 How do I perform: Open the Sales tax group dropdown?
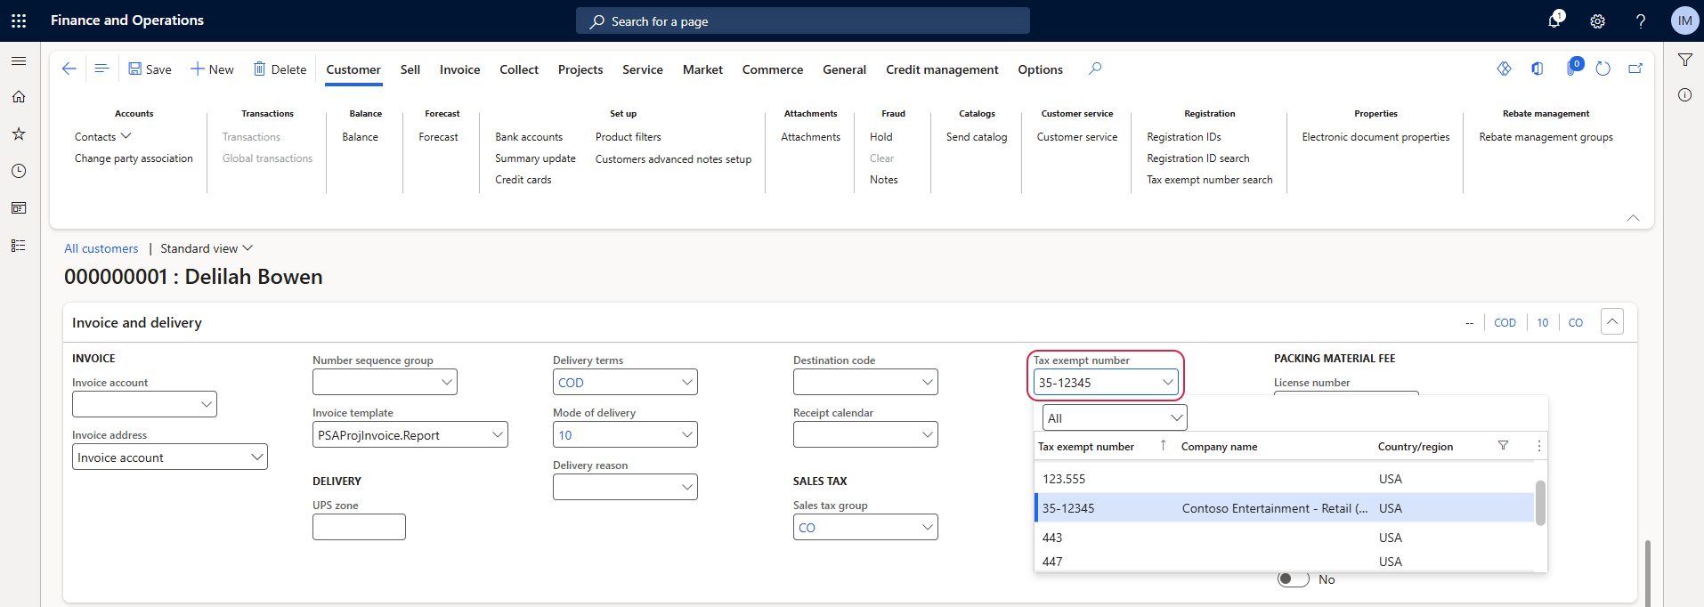point(927,528)
